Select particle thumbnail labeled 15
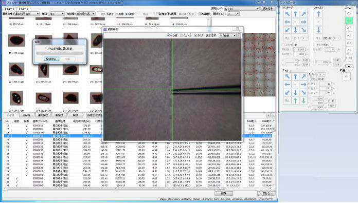The width and height of the screenshot is (358, 203). tap(16, 40)
